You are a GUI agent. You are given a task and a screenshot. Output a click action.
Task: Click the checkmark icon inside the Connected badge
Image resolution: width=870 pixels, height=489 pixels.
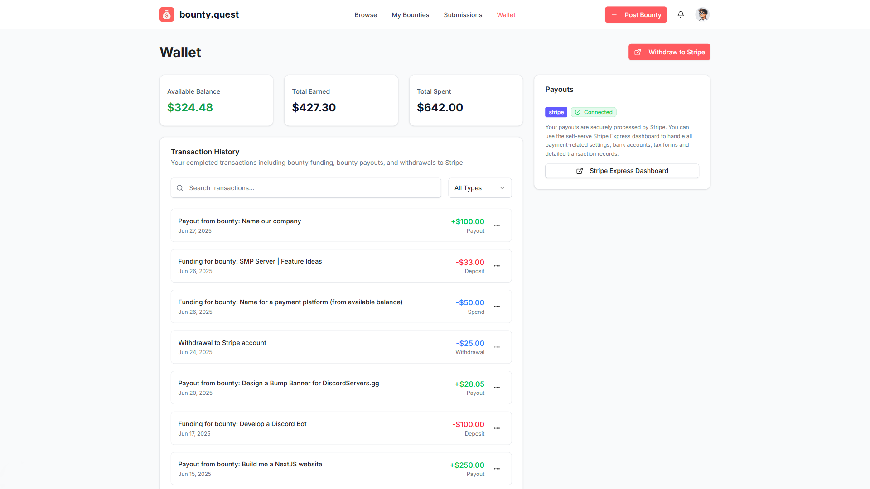pos(578,112)
